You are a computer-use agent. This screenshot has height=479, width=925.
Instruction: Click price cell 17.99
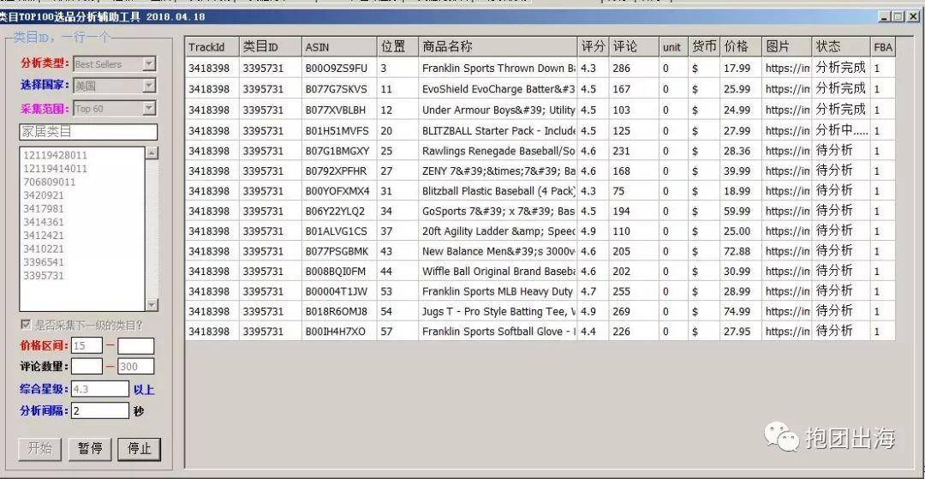741,69
